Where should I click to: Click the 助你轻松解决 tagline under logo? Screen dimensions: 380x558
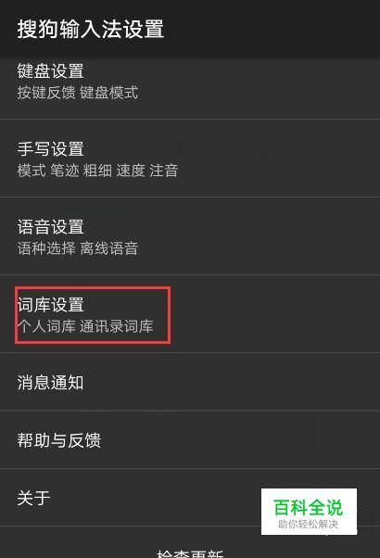pos(308,525)
